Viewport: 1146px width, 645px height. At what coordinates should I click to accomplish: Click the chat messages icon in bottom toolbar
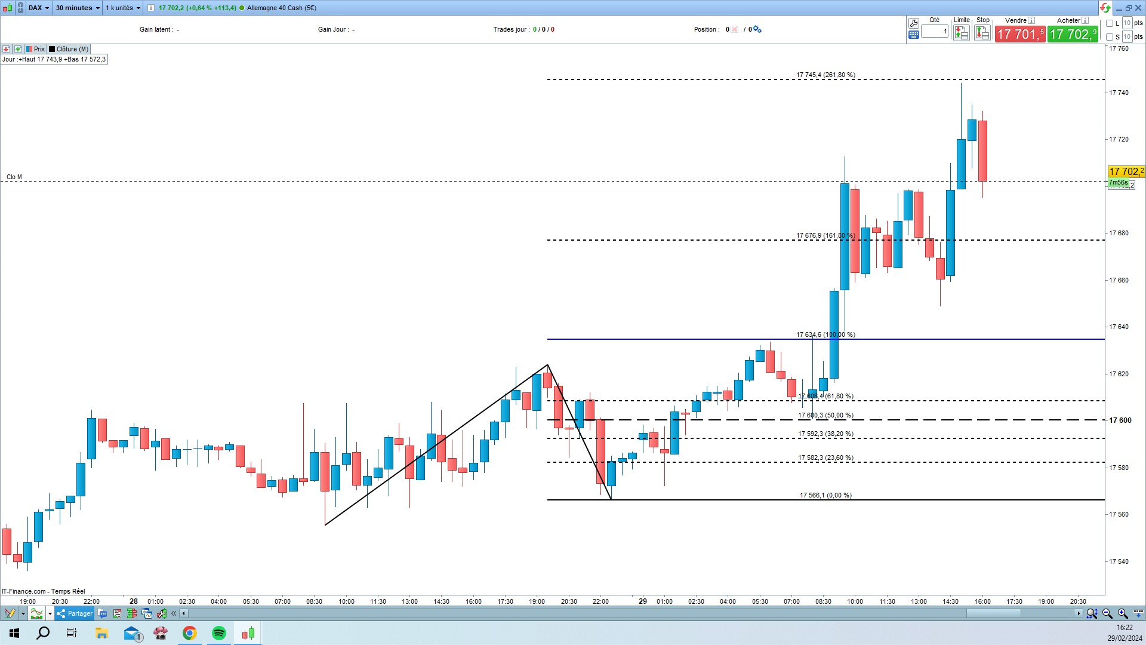pos(103,613)
